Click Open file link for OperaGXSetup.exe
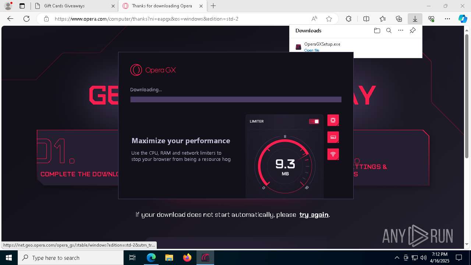471x265 pixels. point(312,50)
